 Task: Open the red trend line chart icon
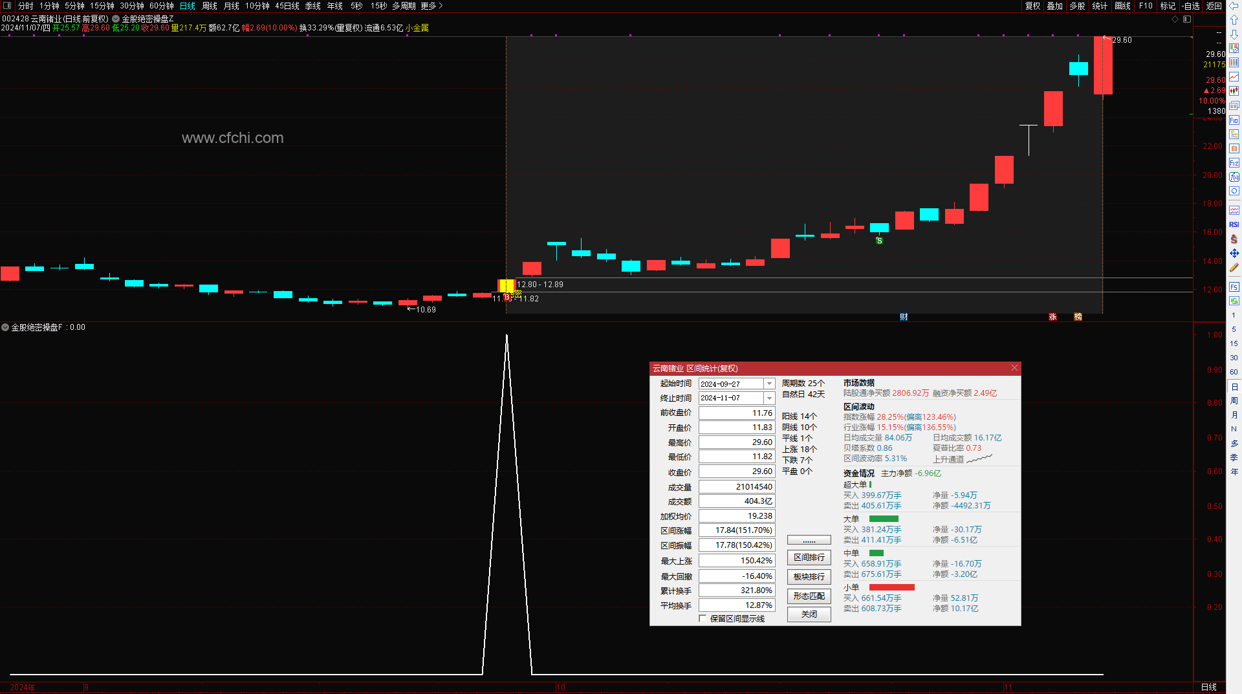[1234, 77]
